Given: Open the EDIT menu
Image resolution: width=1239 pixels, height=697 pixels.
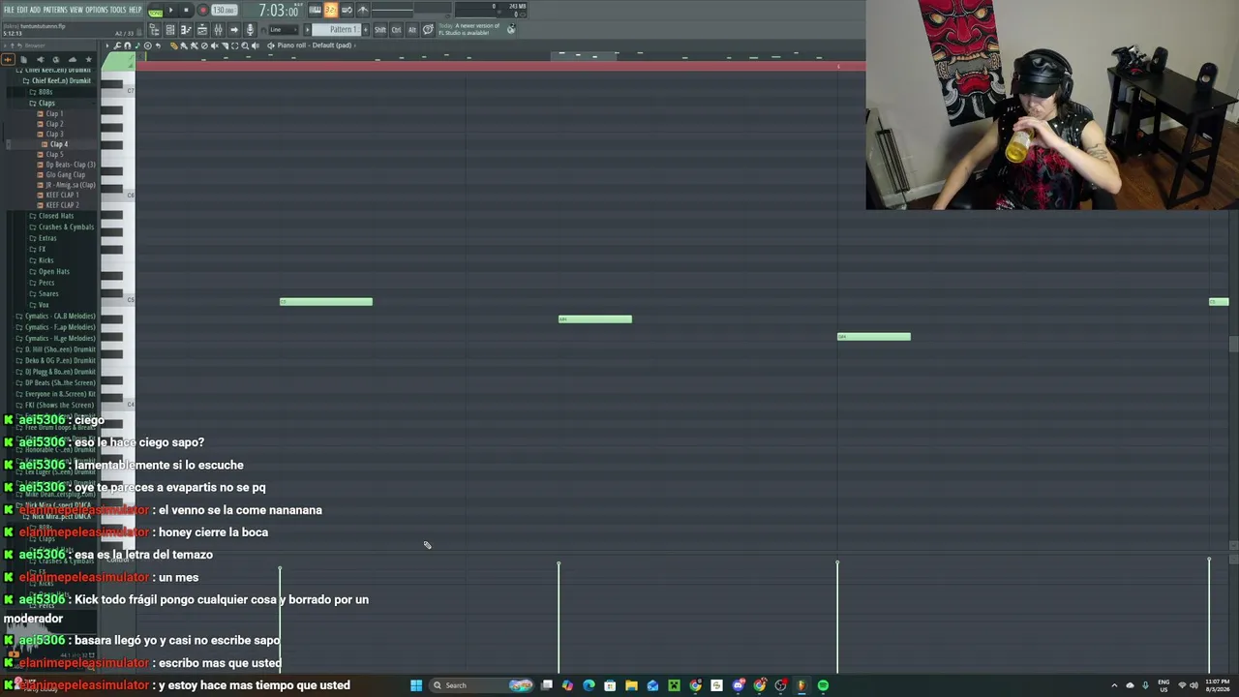Looking at the screenshot, I should (x=22, y=10).
